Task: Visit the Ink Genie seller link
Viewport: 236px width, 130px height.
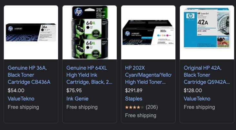Action: point(77,99)
